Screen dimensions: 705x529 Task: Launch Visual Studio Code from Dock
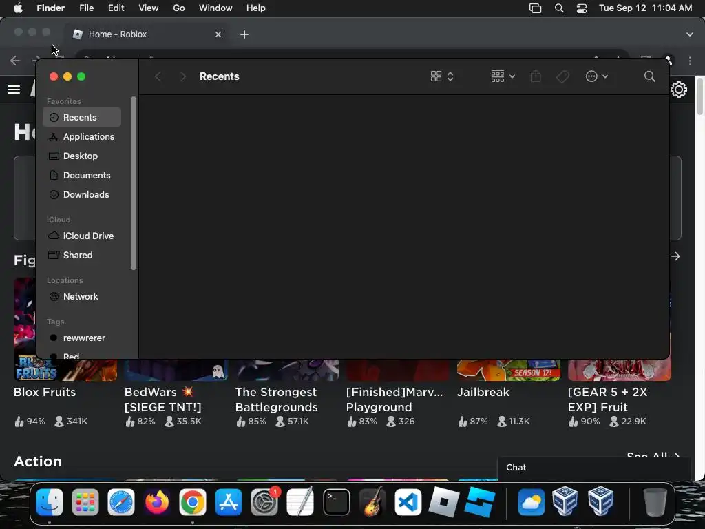pyautogui.click(x=408, y=502)
